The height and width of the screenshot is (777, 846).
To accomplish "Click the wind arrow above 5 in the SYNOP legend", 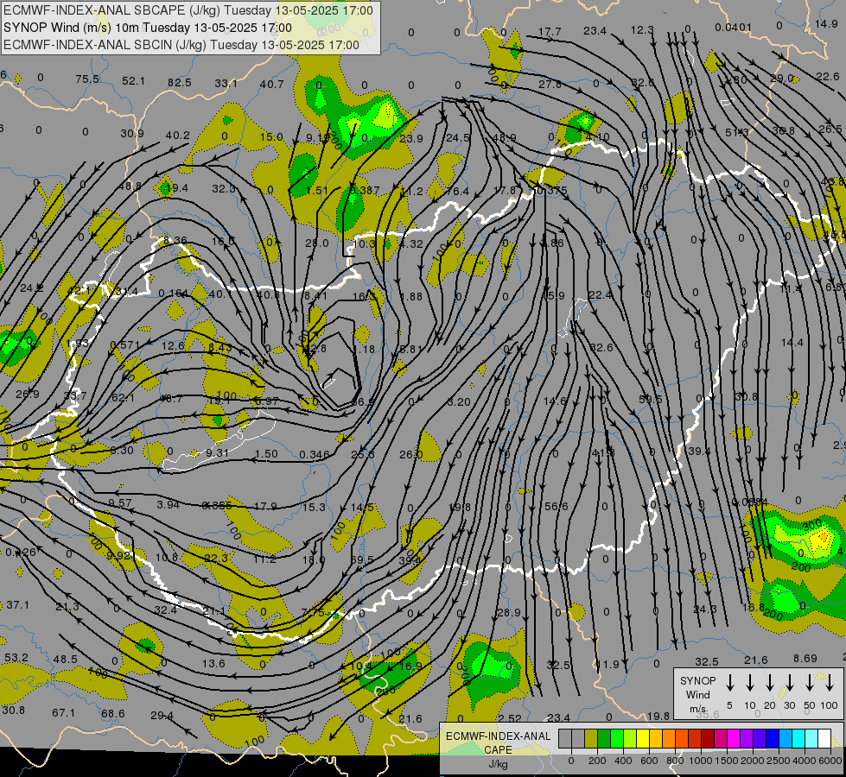I will pyautogui.click(x=730, y=683).
